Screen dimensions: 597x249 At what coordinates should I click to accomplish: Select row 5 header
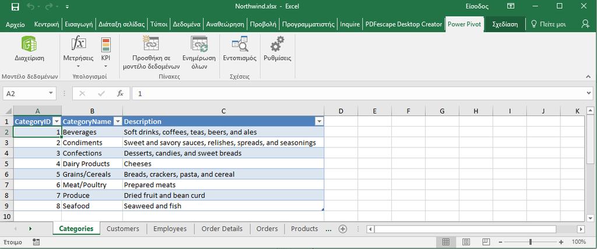tap(6, 164)
